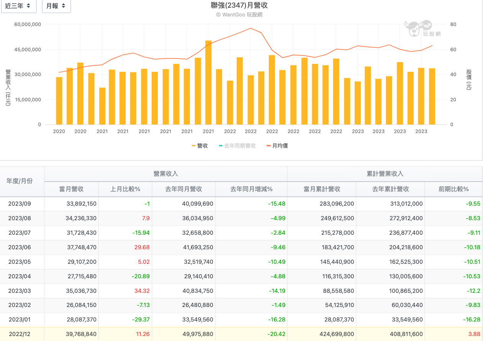
Task: Click the 前期比較% column header
Action: pos(454,189)
